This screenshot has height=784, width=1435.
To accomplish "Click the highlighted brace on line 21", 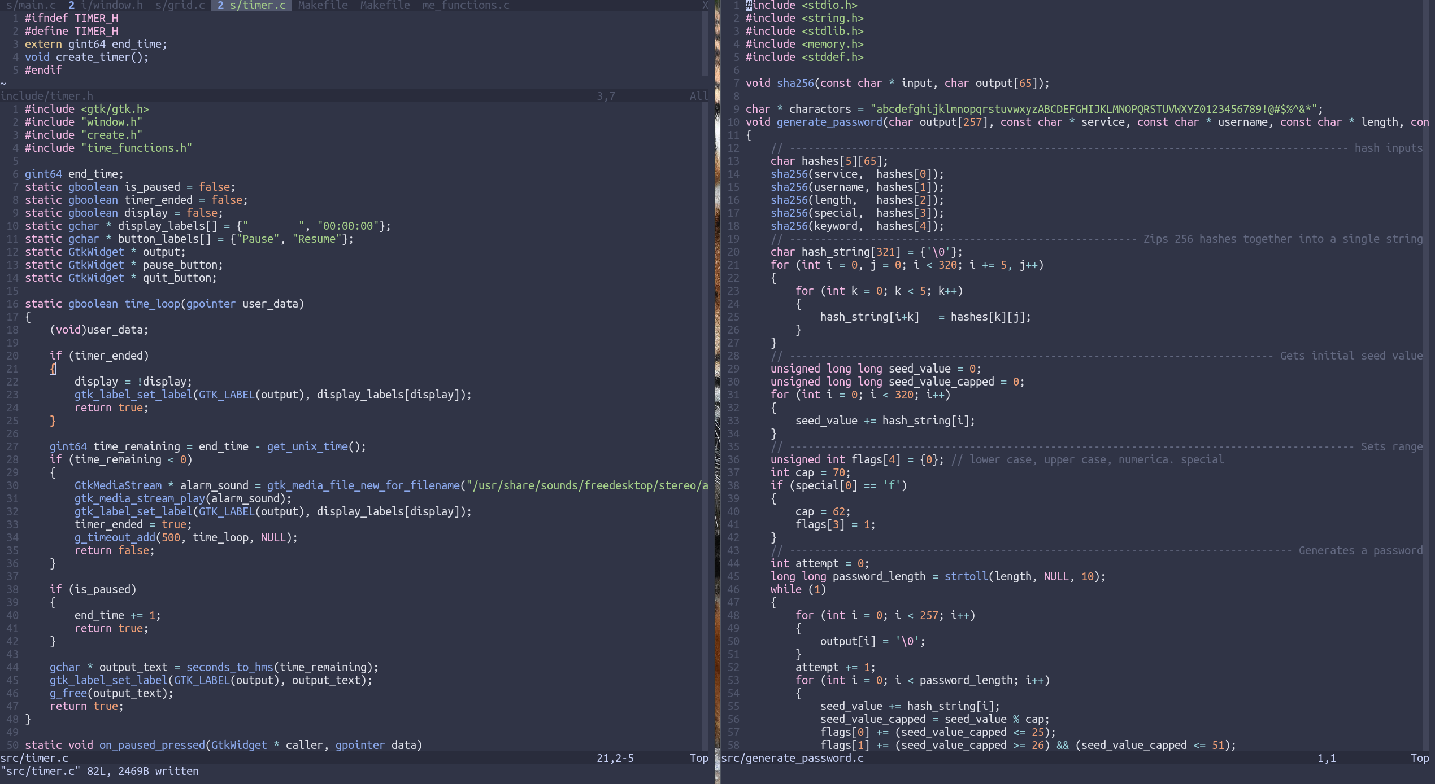I will coord(53,369).
